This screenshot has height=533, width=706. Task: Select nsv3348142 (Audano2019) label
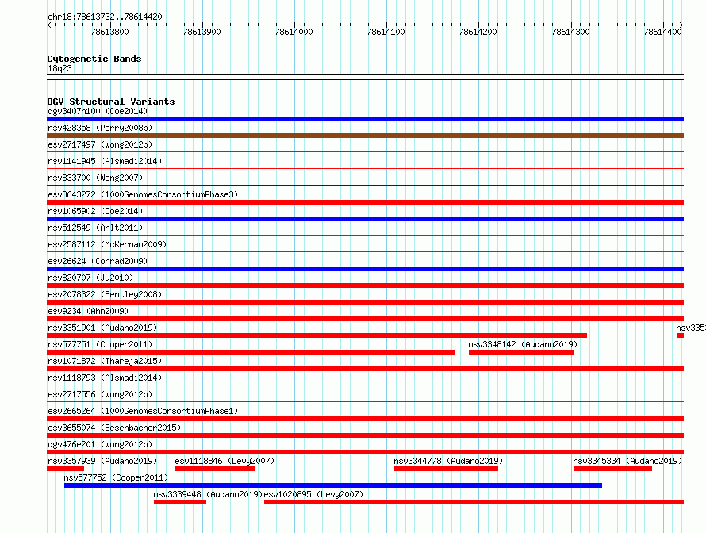[523, 344]
